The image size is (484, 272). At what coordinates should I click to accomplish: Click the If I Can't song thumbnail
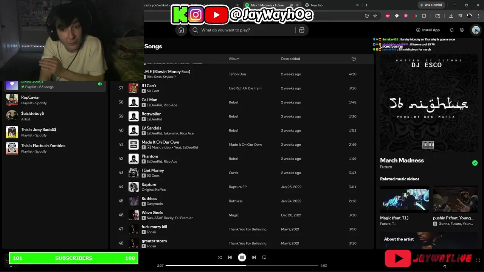133,88
